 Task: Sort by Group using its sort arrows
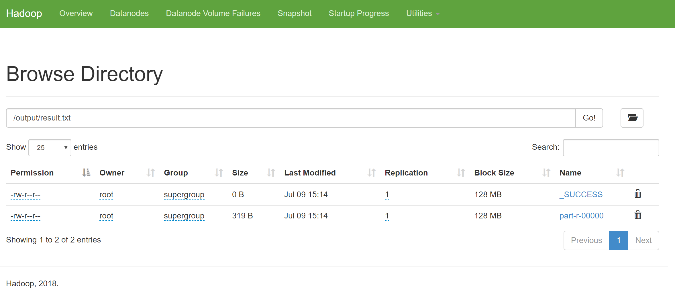tap(219, 173)
